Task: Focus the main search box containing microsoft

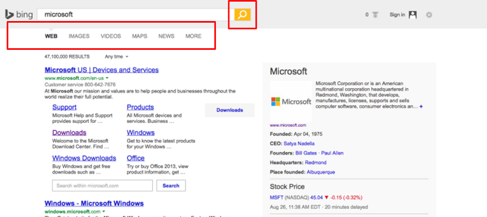Action: 135,14
